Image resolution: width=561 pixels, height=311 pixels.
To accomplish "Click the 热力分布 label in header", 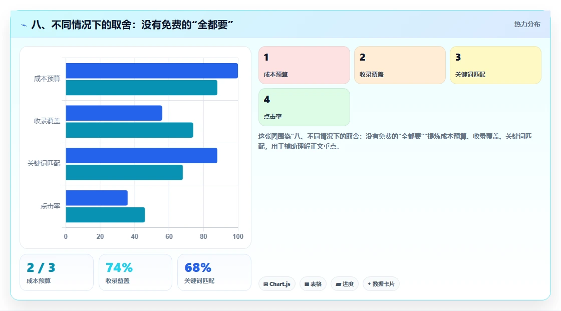I will pos(527,25).
